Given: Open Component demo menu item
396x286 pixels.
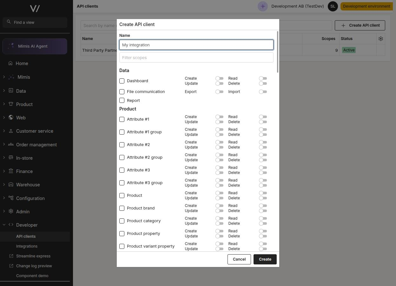Looking at the screenshot, I should coord(35,276).
